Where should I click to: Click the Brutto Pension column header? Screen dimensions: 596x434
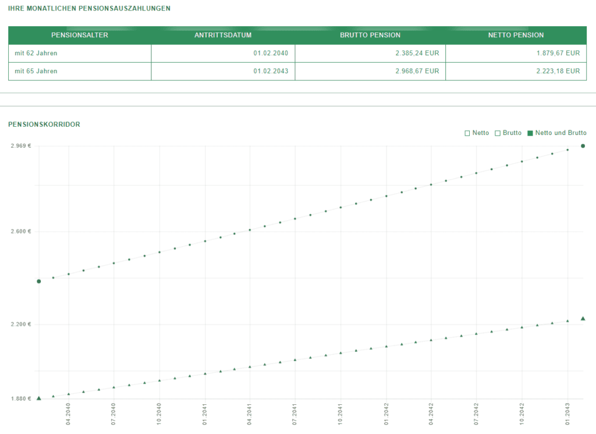click(370, 35)
